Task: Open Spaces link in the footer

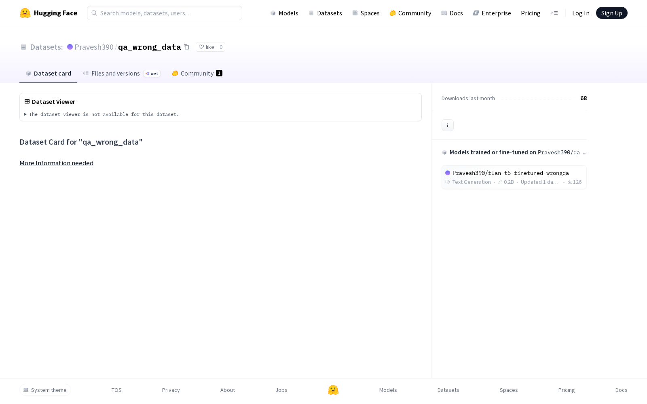Action: pyautogui.click(x=509, y=390)
